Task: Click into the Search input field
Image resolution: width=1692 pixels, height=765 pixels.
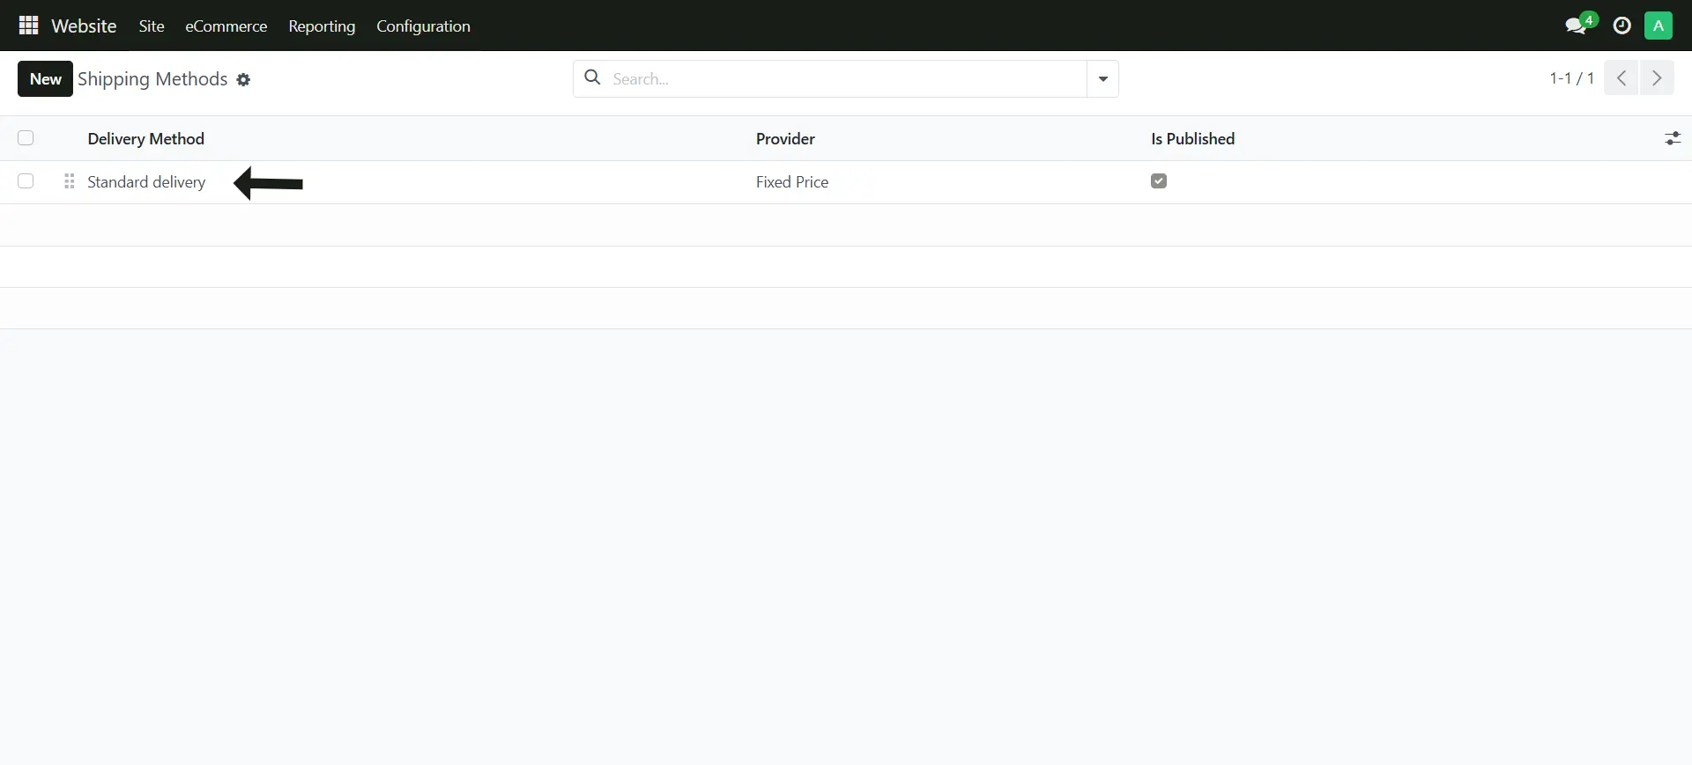Action: point(846,79)
